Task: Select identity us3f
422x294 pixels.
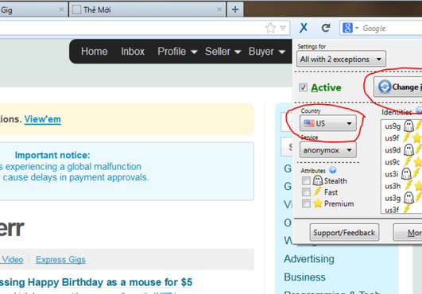Action: 392,210
